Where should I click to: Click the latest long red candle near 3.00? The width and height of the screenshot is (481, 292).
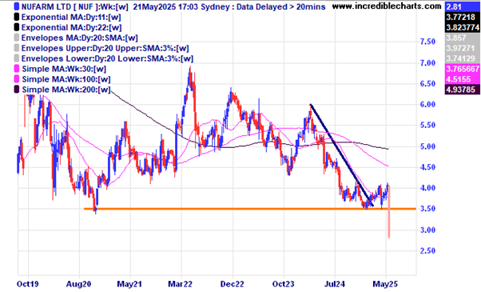[x=389, y=212]
